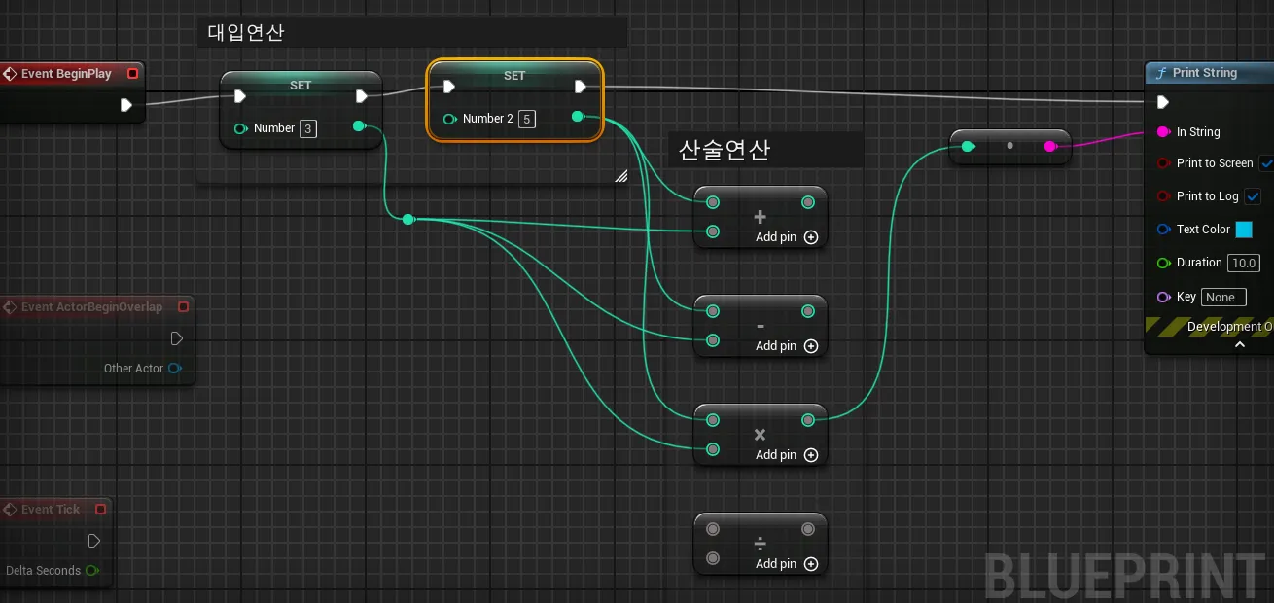This screenshot has width=1274, height=603.
Task: Select the 산술연산 comment box title
Action: [x=725, y=149]
